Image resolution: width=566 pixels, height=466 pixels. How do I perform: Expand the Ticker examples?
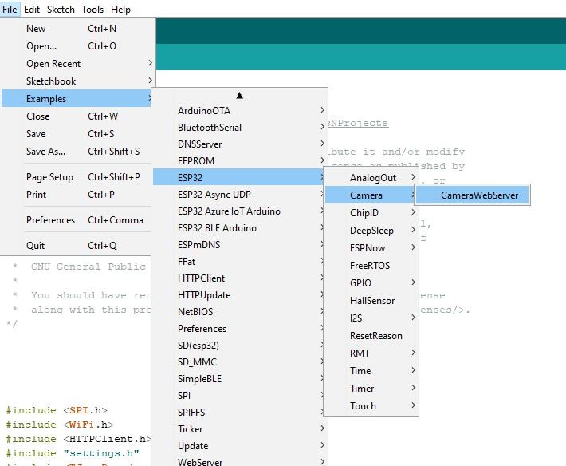240,429
